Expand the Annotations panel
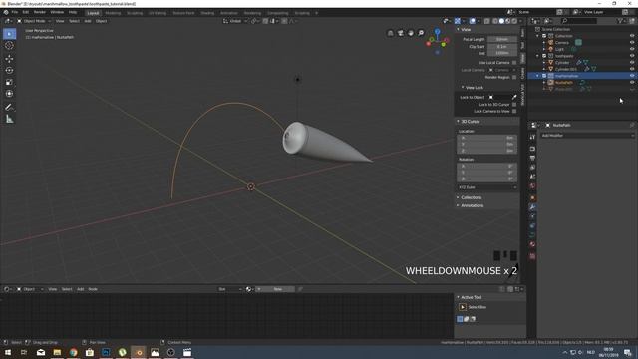Screen dimensions: 638x359 [459, 205]
